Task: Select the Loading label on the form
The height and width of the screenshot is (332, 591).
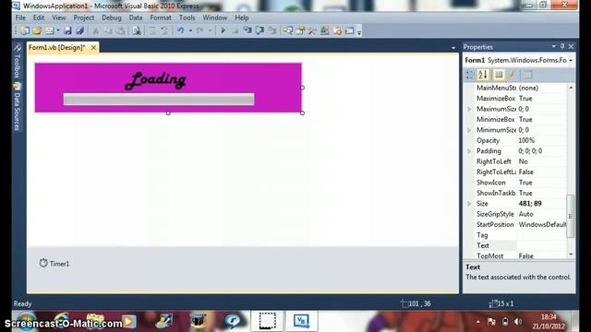Action: click(156, 80)
